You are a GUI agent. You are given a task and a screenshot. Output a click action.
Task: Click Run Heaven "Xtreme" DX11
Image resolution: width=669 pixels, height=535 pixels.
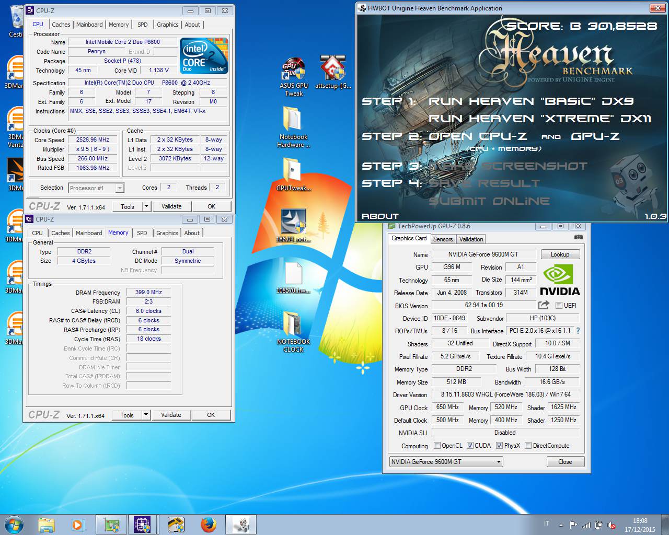[x=540, y=119]
